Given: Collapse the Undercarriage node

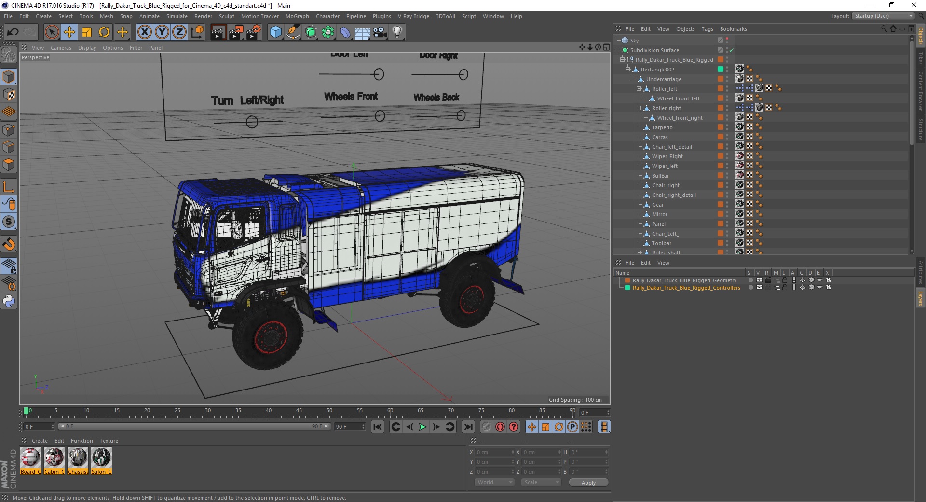Looking at the screenshot, I should click(x=633, y=79).
